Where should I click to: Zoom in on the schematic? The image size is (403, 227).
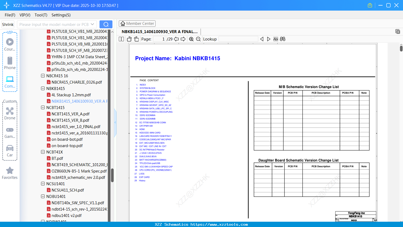(x=191, y=39)
